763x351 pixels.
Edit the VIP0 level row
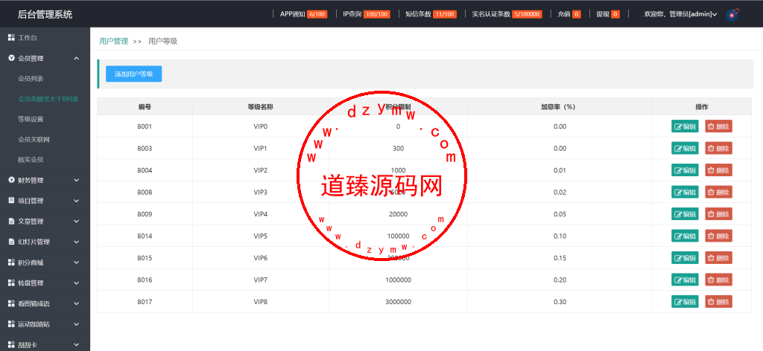point(686,126)
